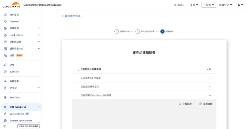Click the back arrow before 建立應用程式

[62, 16]
